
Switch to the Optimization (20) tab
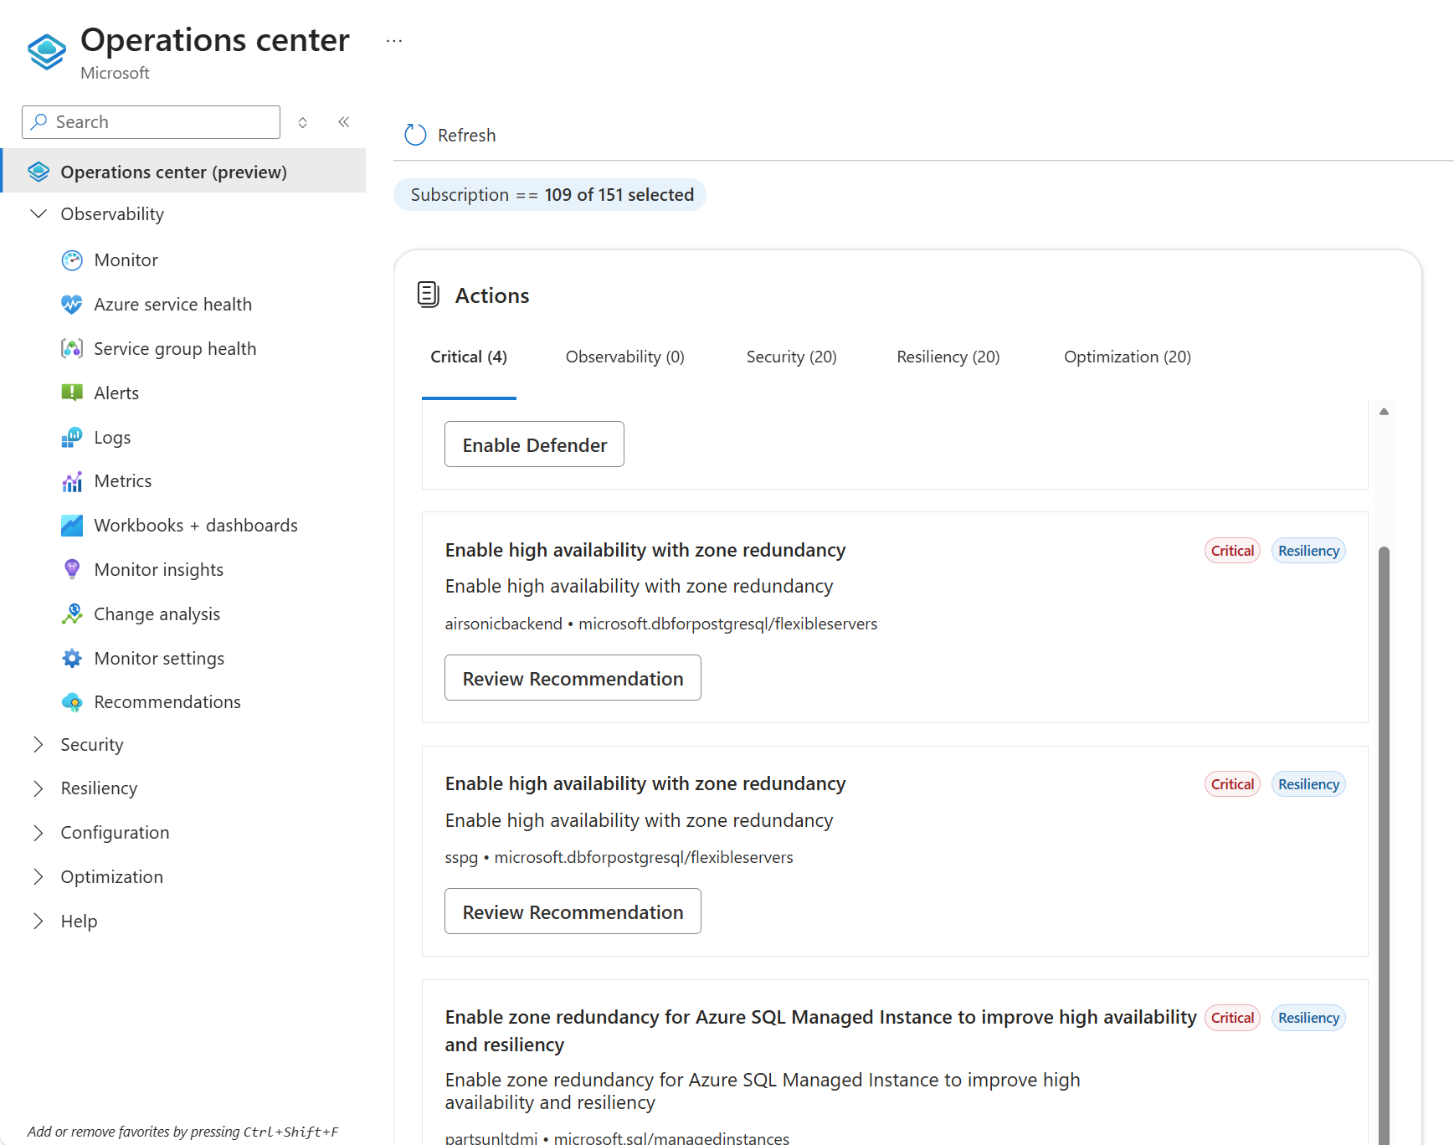(x=1127, y=357)
